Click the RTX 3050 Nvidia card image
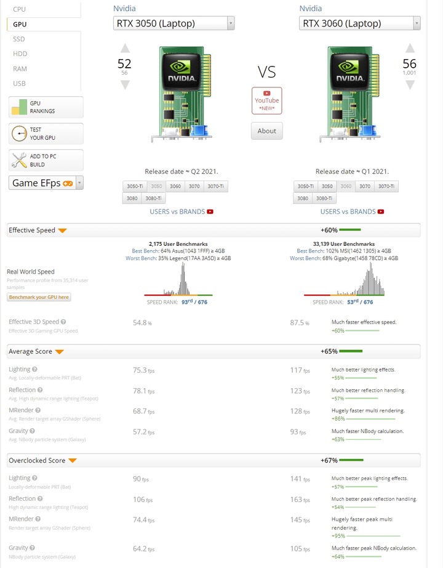 coord(182,94)
